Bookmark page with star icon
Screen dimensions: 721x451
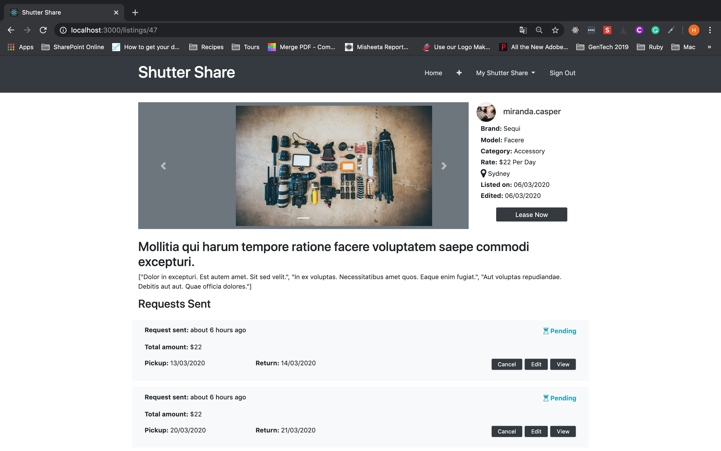[555, 30]
